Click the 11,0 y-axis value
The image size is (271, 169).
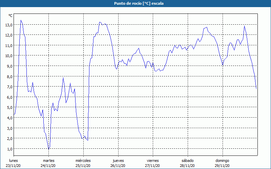tap(9, 46)
